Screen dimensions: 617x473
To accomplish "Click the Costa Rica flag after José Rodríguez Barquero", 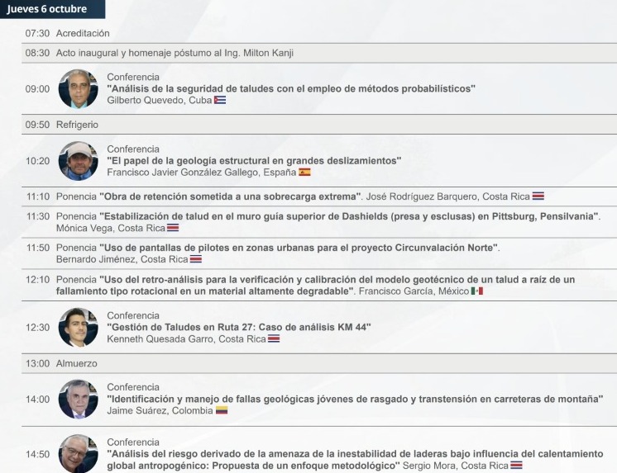I will point(538,196).
